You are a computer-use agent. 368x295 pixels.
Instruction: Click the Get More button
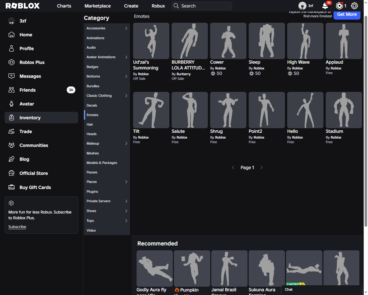[347, 14]
